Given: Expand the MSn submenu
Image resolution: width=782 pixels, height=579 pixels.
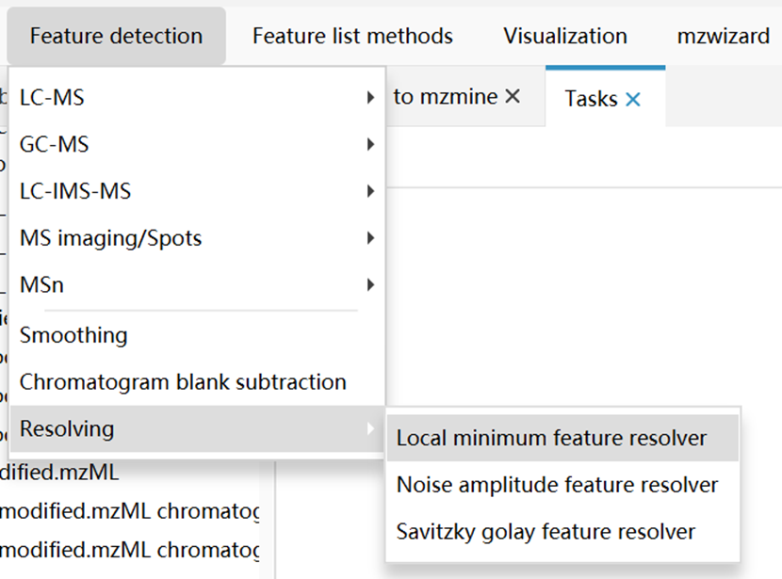Looking at the screenshot, I should [x=197, y=284].
